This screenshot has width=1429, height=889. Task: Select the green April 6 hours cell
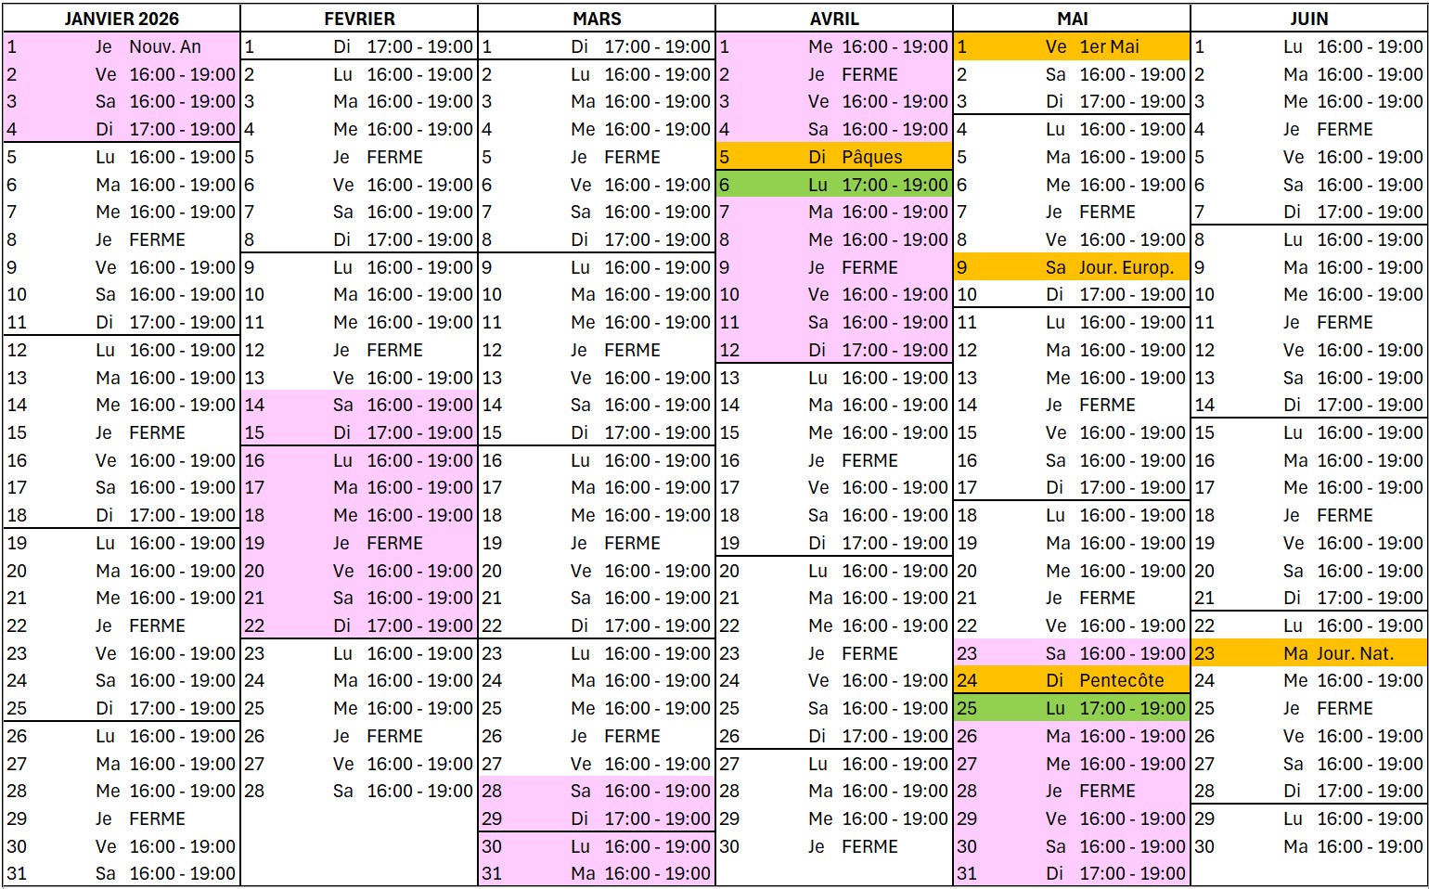pos(895,185)
